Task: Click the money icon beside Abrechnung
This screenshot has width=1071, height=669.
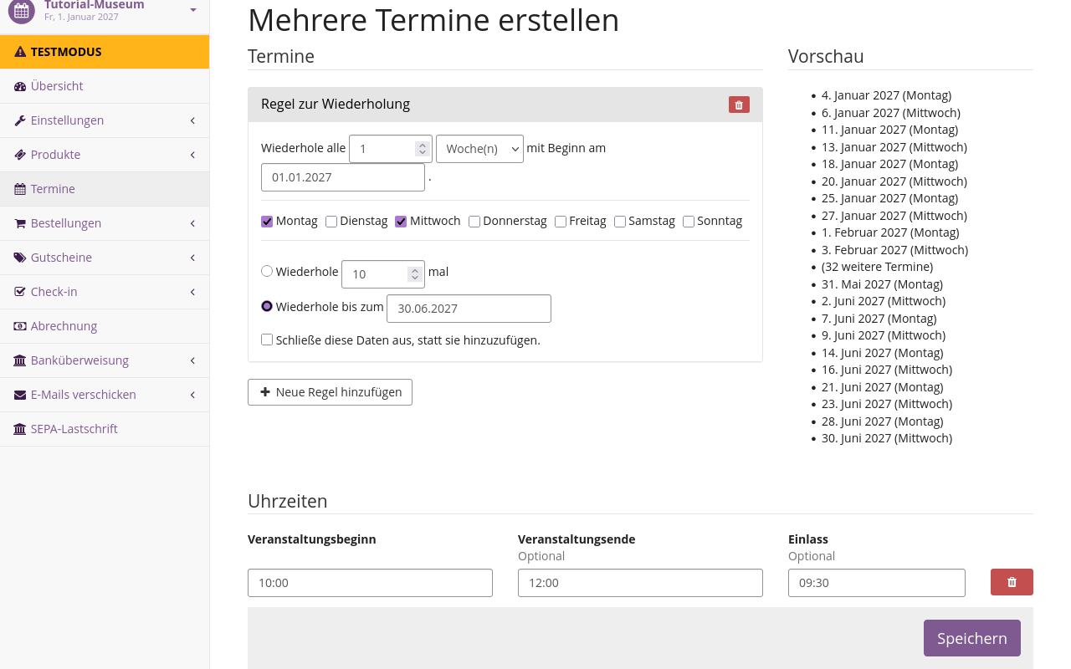Action: point(20,326)
